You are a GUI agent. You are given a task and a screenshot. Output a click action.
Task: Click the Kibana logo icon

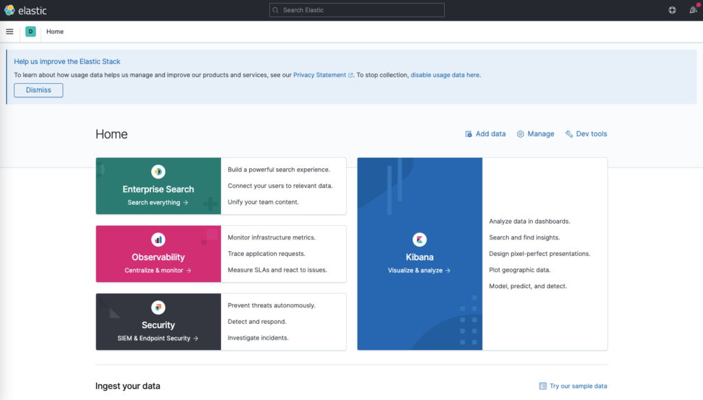[x=419, y=239]
